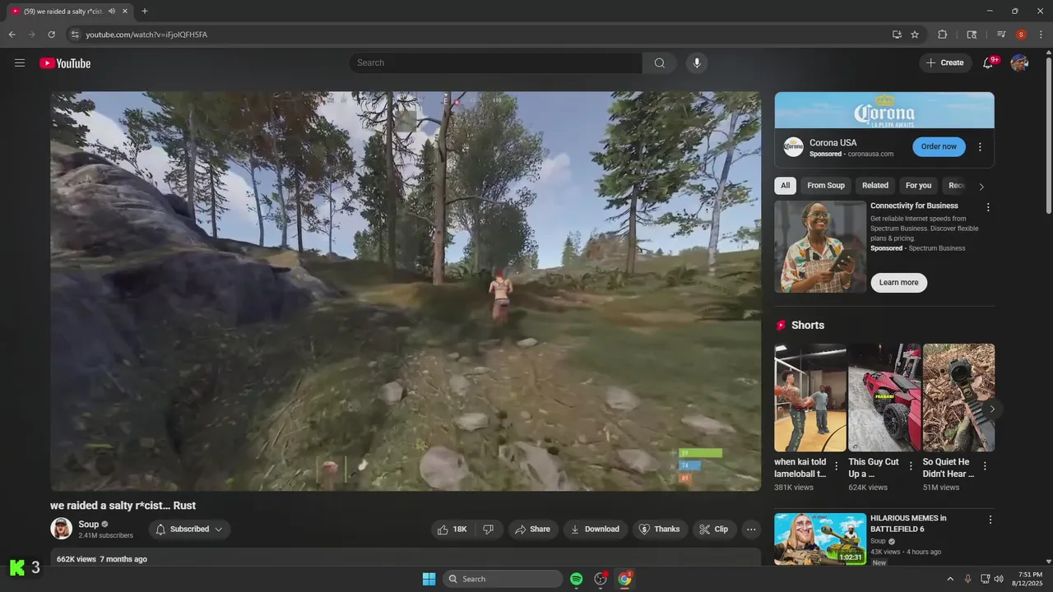Click the Create button
1053x592 pixels.
pyautogui.click(x=945, y=63)
